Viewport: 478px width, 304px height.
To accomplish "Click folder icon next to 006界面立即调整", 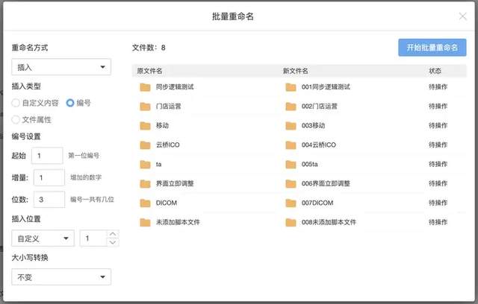I will [291, 184].
